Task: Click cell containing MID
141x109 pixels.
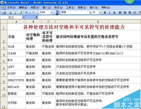Action: click(x=16, y=60)
